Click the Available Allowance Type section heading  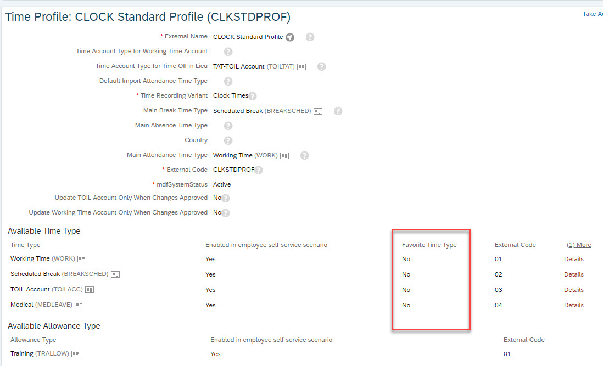click(54, 326)
